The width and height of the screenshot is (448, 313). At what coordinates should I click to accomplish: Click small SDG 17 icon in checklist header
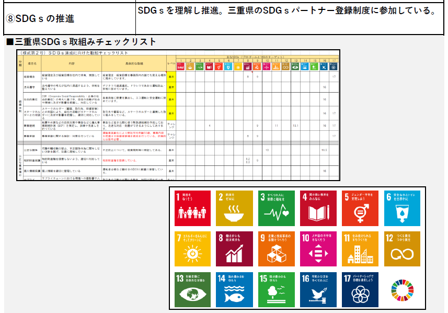coord(334,66)
